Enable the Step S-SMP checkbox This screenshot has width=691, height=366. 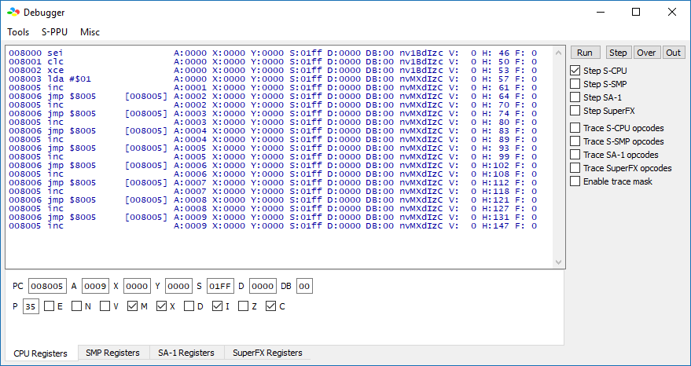pos(575,84)
